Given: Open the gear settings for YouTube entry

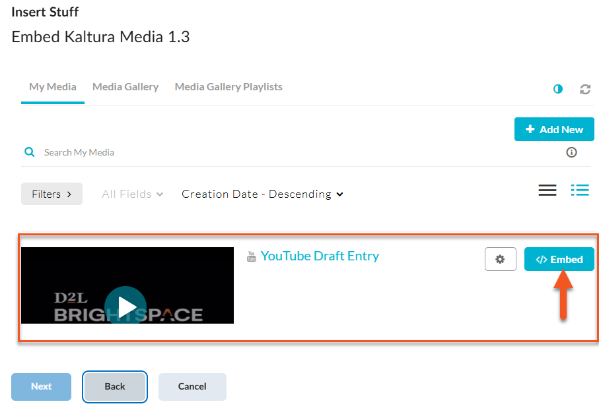Looking at the screenshot, I should [500, 259].
